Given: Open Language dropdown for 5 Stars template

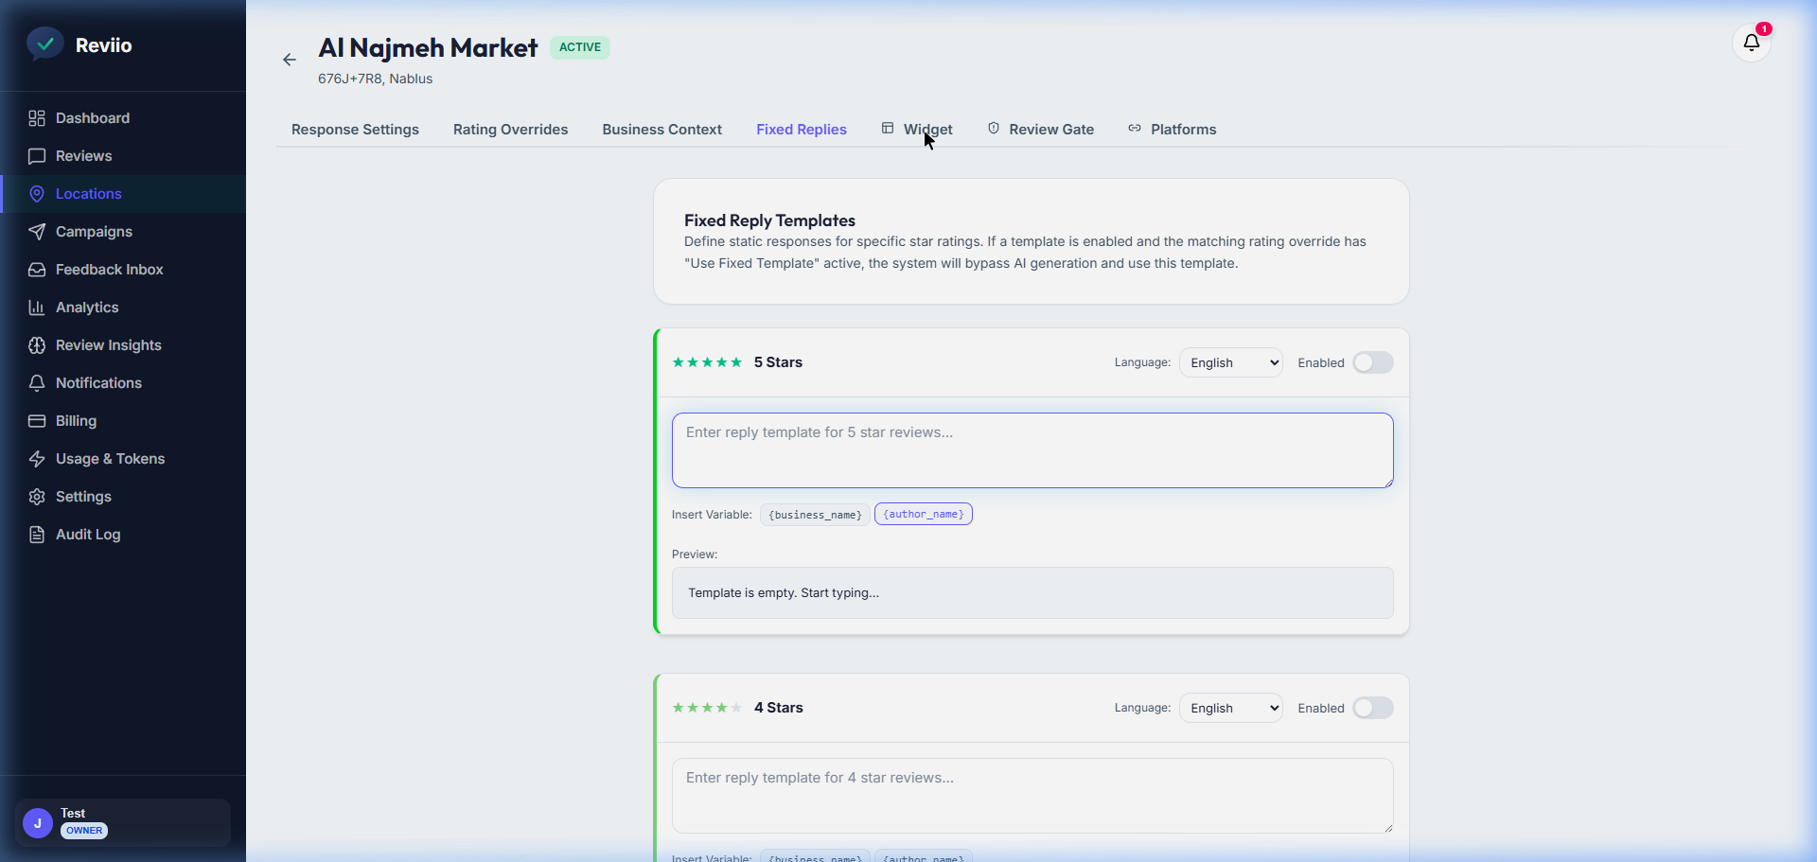Looking at the screenshot, I should coord(1231,362).
